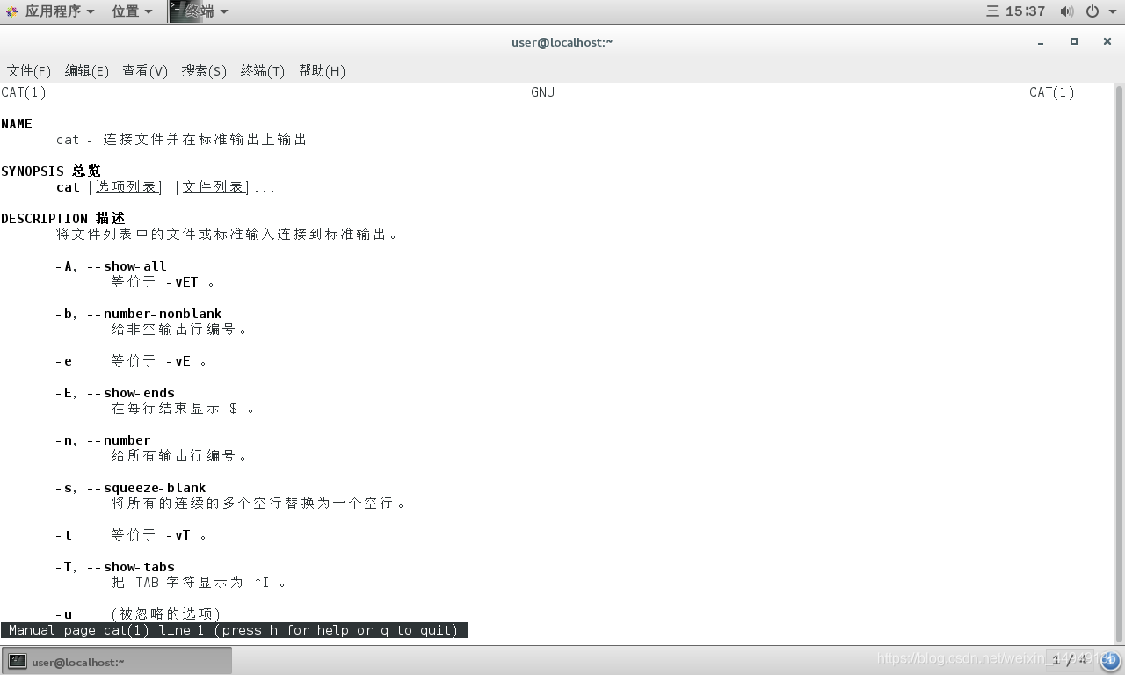Click the text 给非空输出行编号
Image resolution: width=1125 pixels, height=675 pixels.
[180, 330]
